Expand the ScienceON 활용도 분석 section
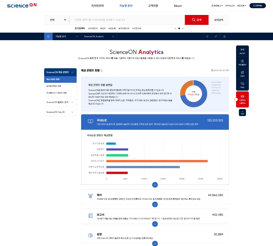This screenshot has height=246, width=273. point(60,102)
